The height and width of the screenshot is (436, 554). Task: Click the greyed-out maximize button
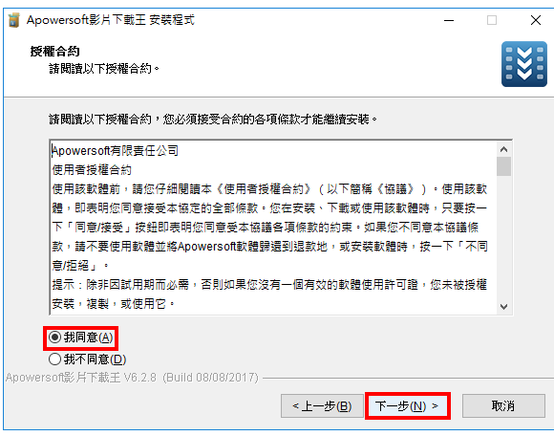pos(492,20)
